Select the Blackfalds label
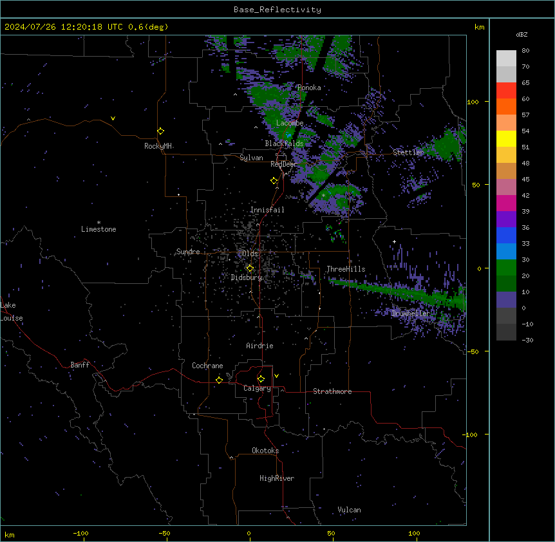 coord(284,144)
